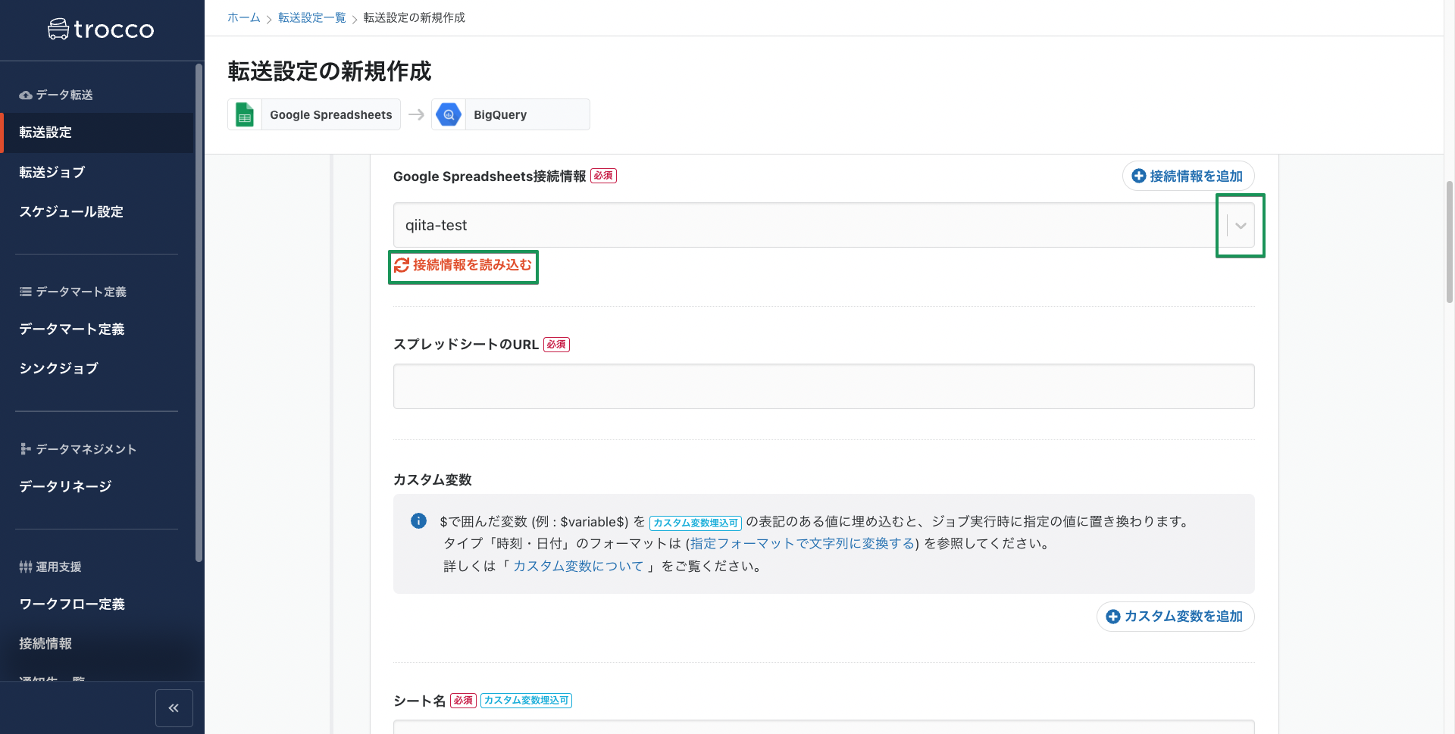Click the 運用支援 section sliders icon

(26, 567)
